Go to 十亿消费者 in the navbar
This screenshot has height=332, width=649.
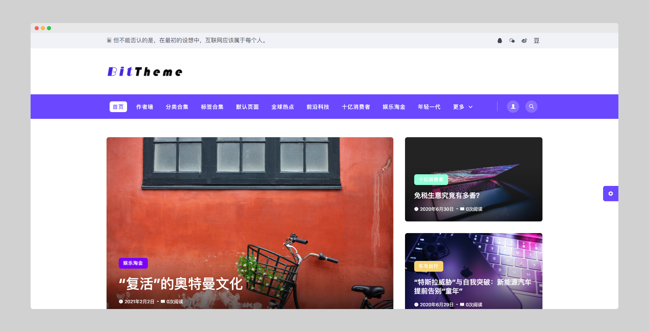pos(356,107)
